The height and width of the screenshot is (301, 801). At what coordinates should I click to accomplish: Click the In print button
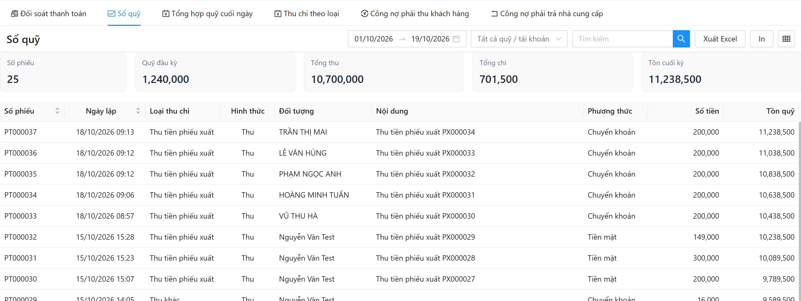click(x=761, y=39)
